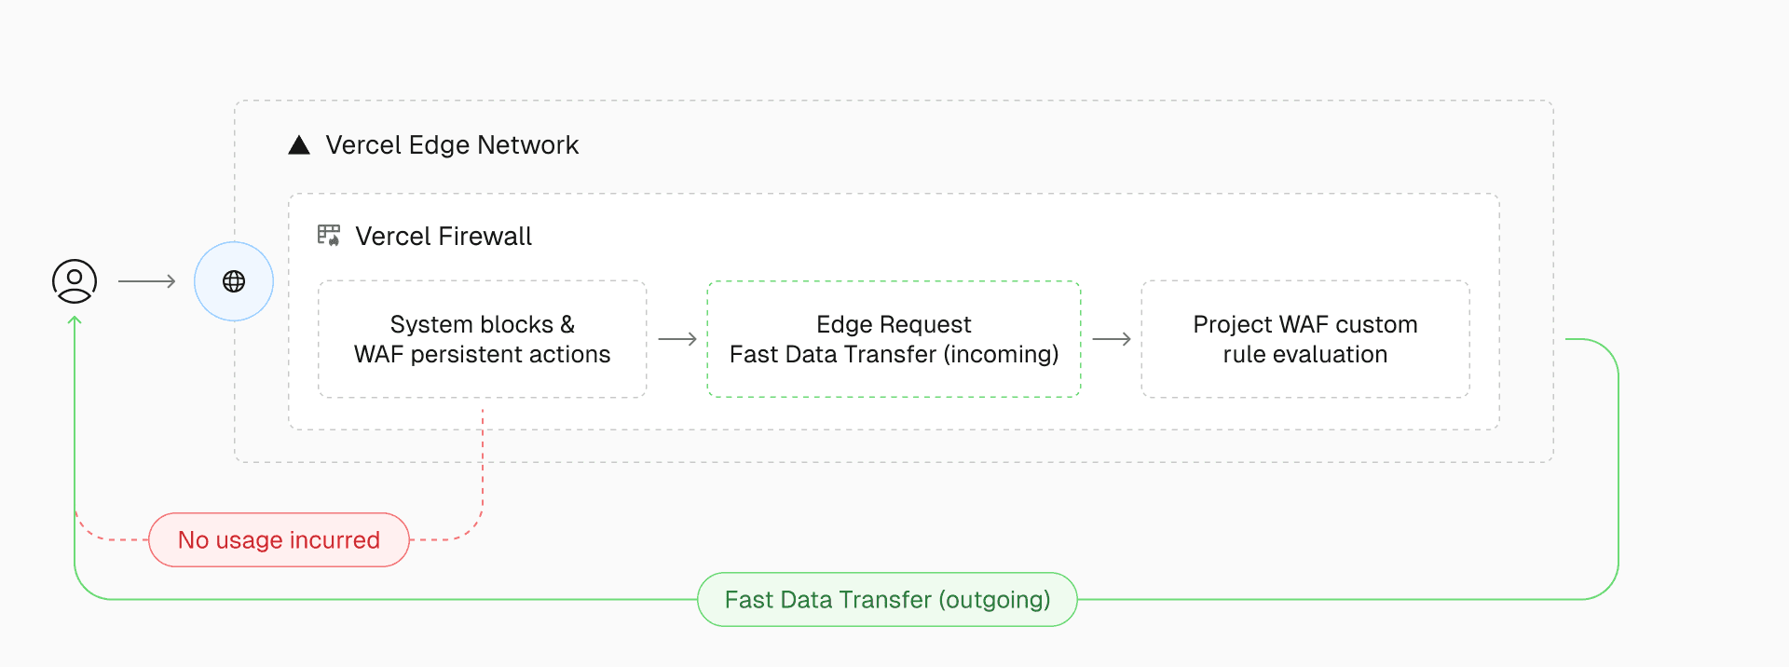1789x667 pixels.
Task: Click the System blocks & WAF persistent actions box
Action: [482, 340]
